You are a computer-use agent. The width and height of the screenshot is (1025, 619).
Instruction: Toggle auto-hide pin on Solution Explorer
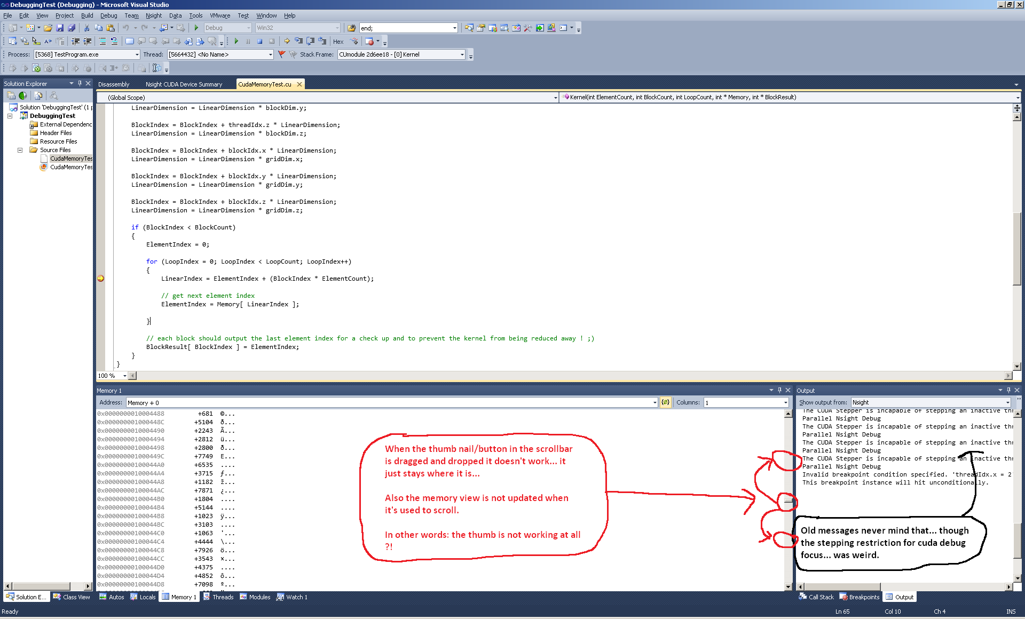point(80,83)
